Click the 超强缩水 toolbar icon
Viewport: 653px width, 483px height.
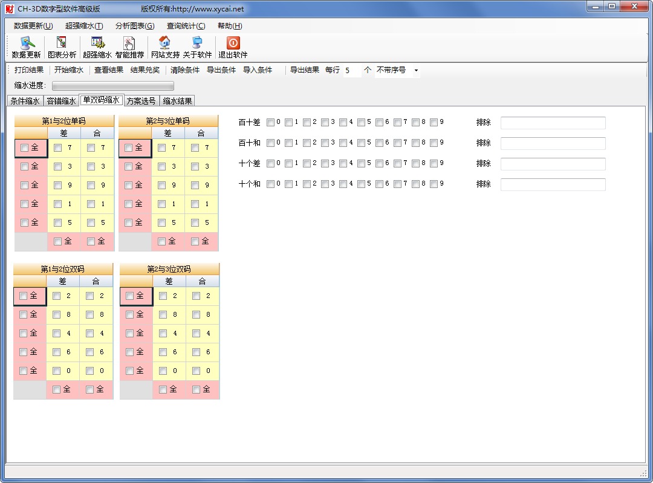point(97,44)
